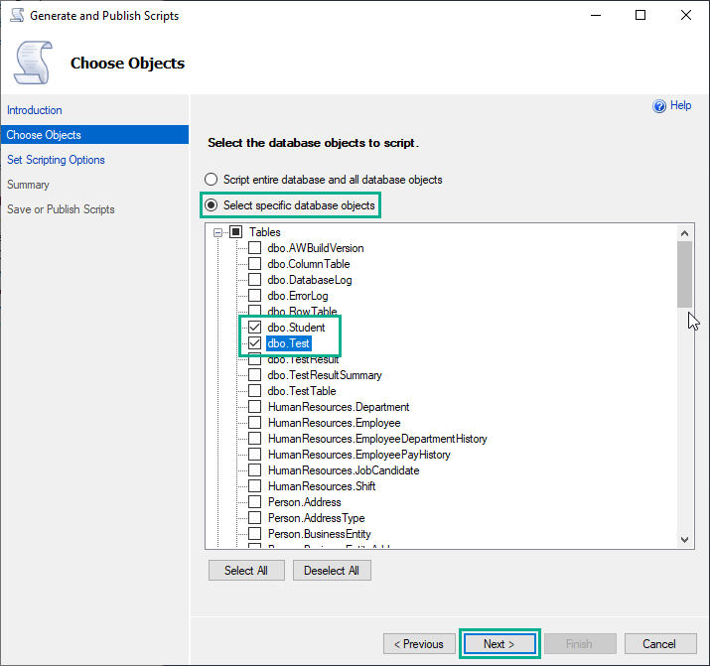710x666 pixels.
Task: Open the Introduction wizard step
Action: coord(35,110)
